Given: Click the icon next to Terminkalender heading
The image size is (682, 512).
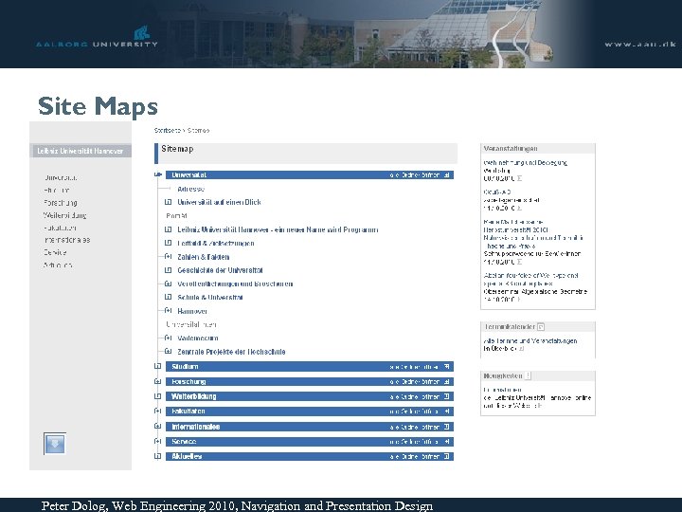Looking at the screenshot, I should click(x=541, y=326).
